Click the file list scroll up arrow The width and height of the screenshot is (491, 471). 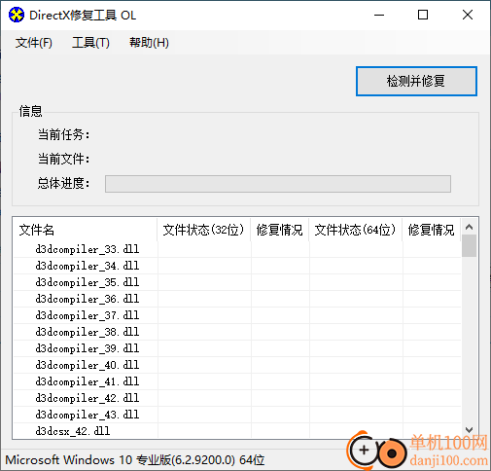click(x=469, y=227)
